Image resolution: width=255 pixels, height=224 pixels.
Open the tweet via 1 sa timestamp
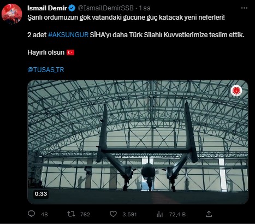(x=145, y=8)
